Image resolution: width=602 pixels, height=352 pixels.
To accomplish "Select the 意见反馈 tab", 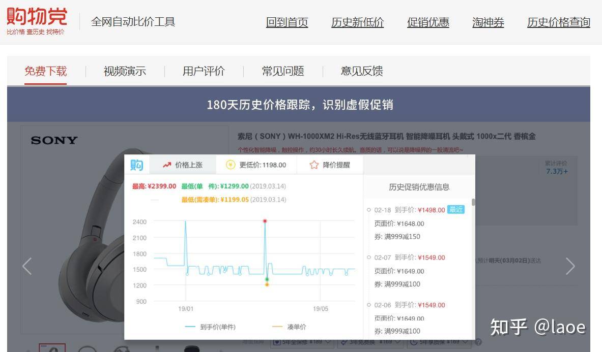I will coord(362,71).
